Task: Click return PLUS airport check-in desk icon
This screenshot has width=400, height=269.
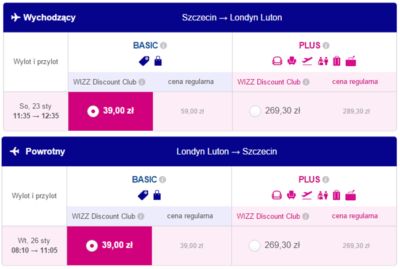Action: tap(322, 195)
